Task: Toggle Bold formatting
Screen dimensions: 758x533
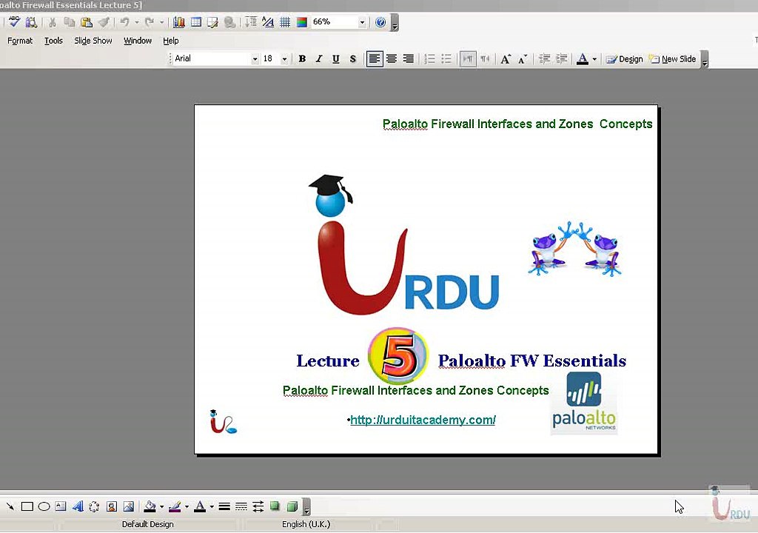Action: [302, 59]
